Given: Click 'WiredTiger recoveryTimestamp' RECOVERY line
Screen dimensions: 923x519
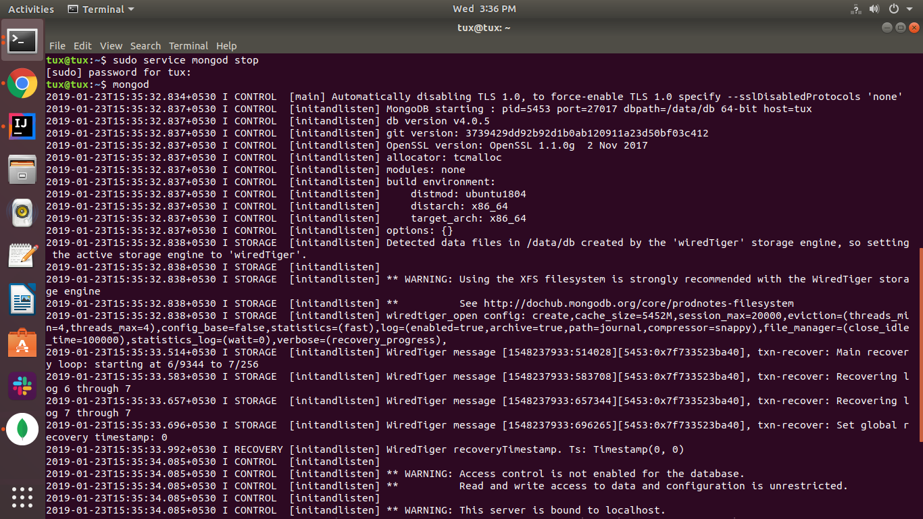Looking at the screenshot, I should point(365,449).
